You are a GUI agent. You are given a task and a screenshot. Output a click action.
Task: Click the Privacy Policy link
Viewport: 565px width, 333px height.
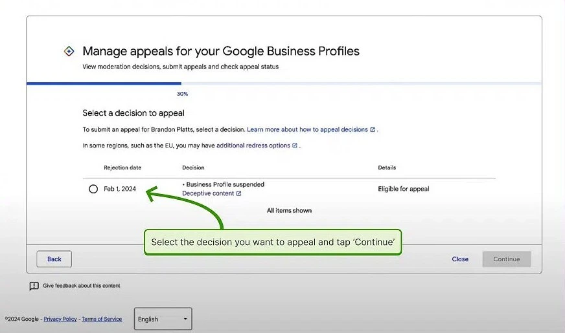coord(60,319)
